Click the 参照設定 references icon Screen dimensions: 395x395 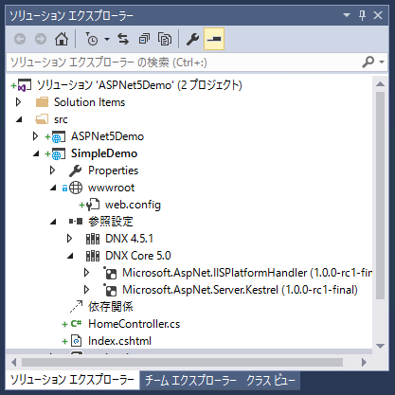coord(76,222)
